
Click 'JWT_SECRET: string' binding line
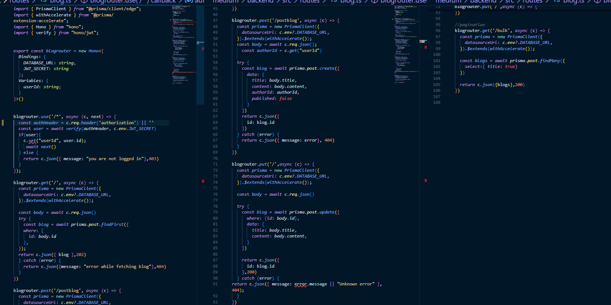click(x=46, y=69)
